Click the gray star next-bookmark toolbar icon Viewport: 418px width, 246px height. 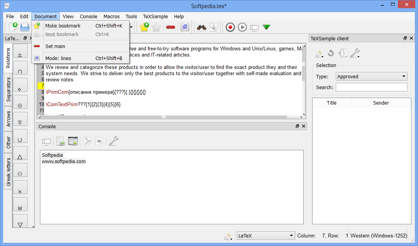click(156, 27)
